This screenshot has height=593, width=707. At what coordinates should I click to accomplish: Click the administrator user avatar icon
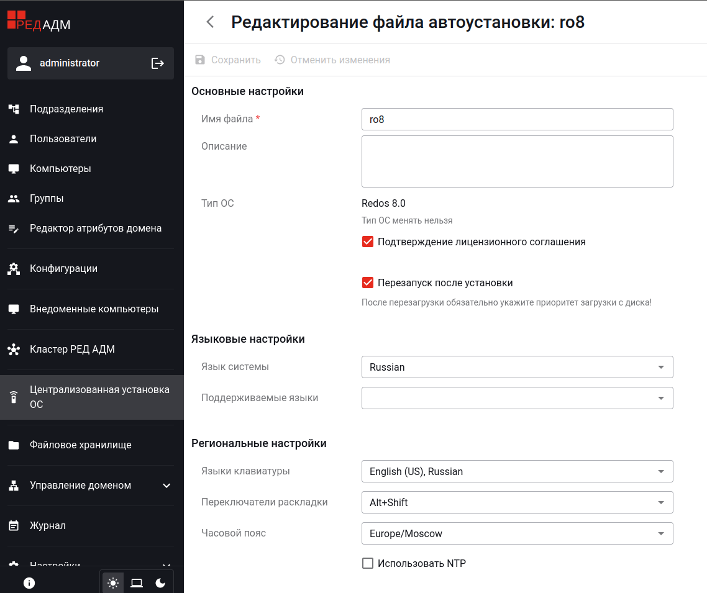[x=24, y=63]
